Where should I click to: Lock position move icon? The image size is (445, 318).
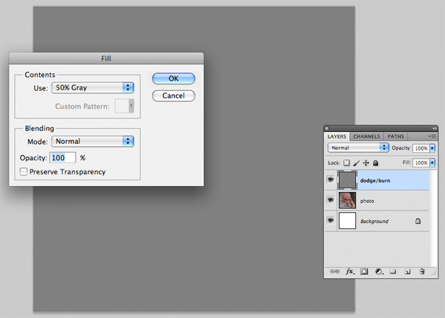pos(366,163)
